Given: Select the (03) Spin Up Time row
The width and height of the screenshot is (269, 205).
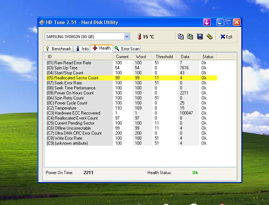Looking at the screenshot, I should point(132,68).
